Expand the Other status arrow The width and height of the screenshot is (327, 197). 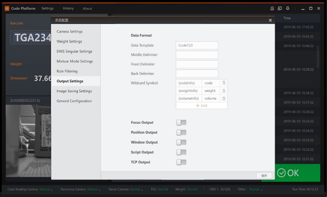point(261,190)
